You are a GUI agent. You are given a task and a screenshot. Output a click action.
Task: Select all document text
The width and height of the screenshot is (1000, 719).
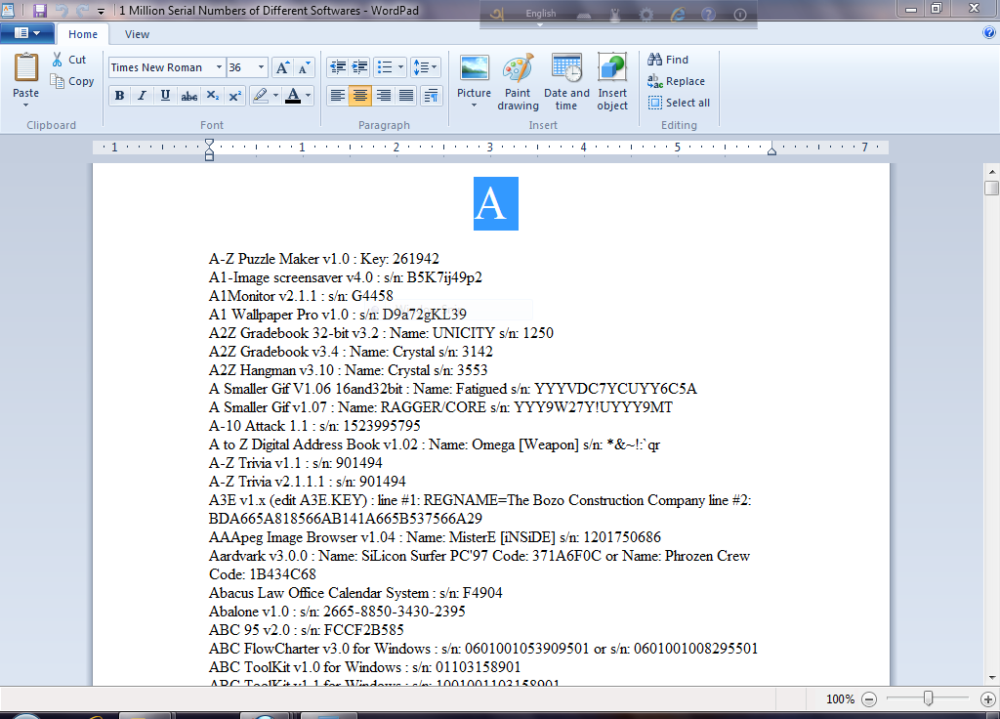(679, 103)
